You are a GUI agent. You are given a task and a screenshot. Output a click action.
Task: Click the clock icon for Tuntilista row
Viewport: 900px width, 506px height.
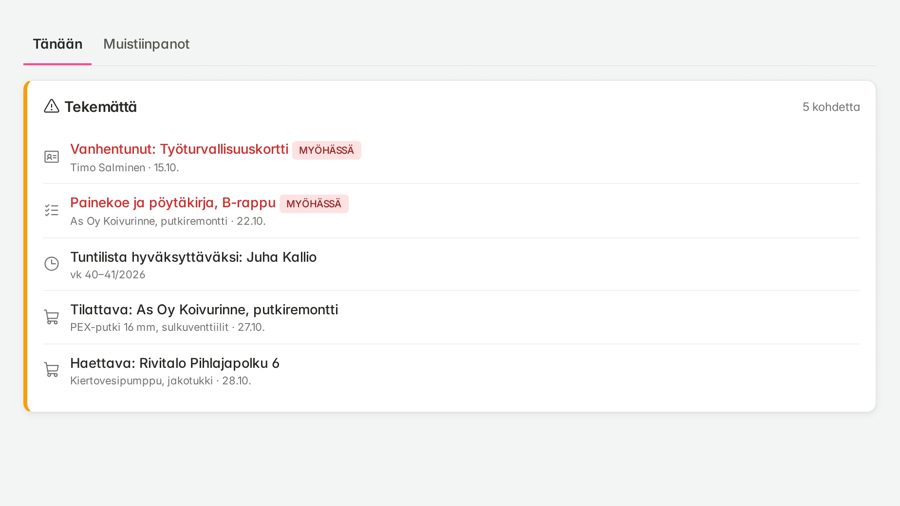(x=52, y=264)
